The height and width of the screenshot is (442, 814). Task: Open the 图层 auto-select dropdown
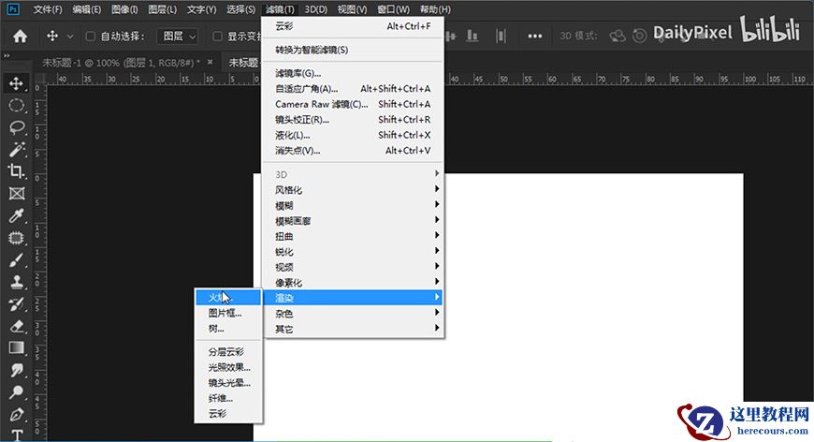pyautogui.click(x=178, y=36)
